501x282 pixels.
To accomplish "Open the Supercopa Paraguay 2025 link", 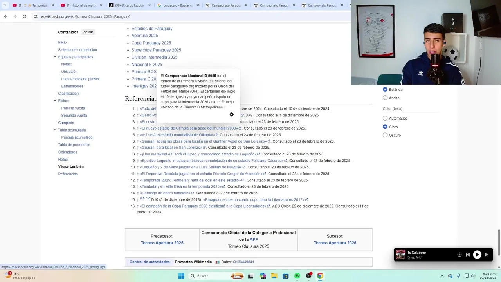I will pos(156,50).
